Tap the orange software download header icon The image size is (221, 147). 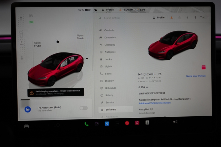[x=172, y=18]
